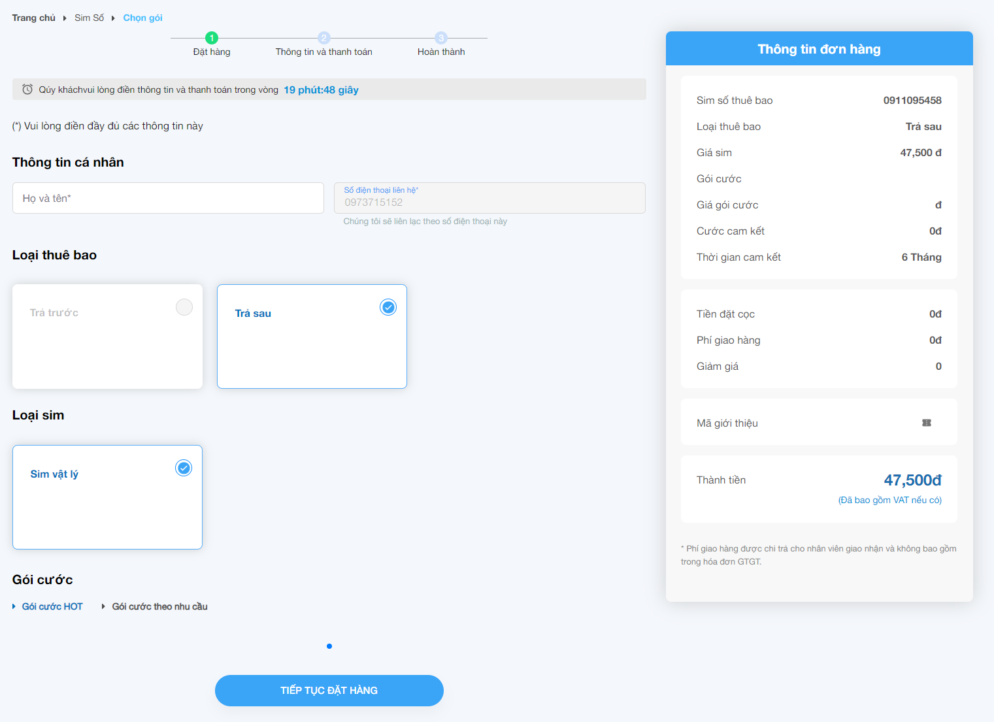Click TIẾP TỤC ĐẶT HÀNG button
The image size is (994, 722).
coord(329,691)
